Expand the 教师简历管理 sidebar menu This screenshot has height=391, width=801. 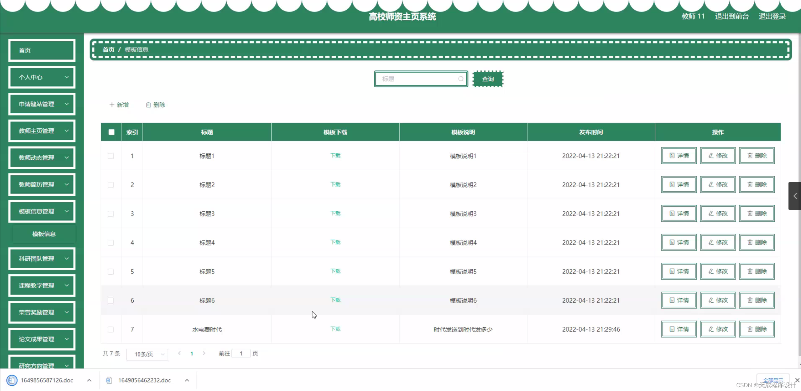[42, 184]
